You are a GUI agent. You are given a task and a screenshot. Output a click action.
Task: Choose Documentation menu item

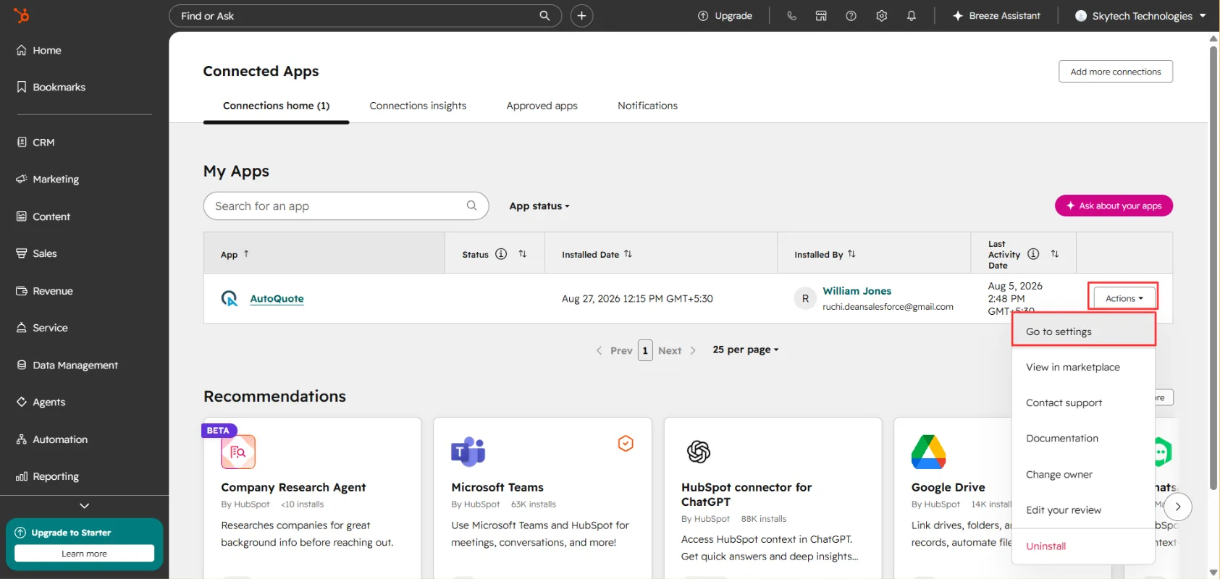coord(1083,439)
